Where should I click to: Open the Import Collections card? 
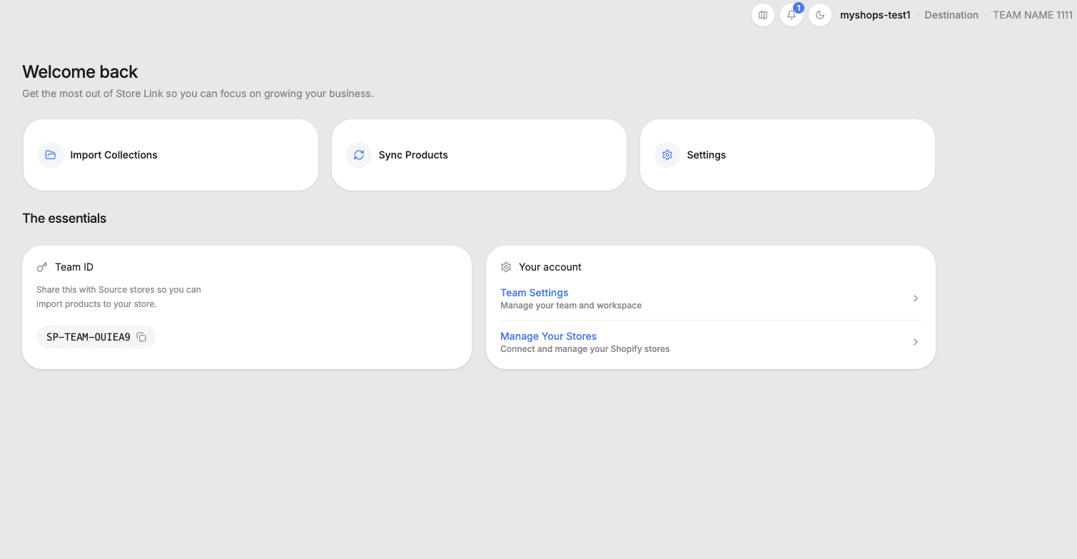[x=171, y=155]
